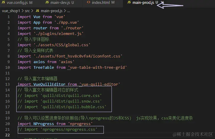The image size is (215, 139).
Task: Place cursor on 'vue' string, line 1
Action: pyautogui.click(x=60, y=17)
